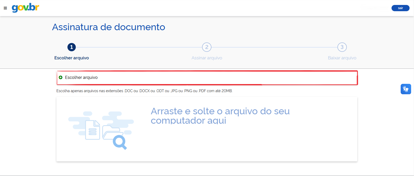Image resolution: width=414 pixels, height=176 pixels.
Task: Click the gov.br logo
Action: (25, 8)
